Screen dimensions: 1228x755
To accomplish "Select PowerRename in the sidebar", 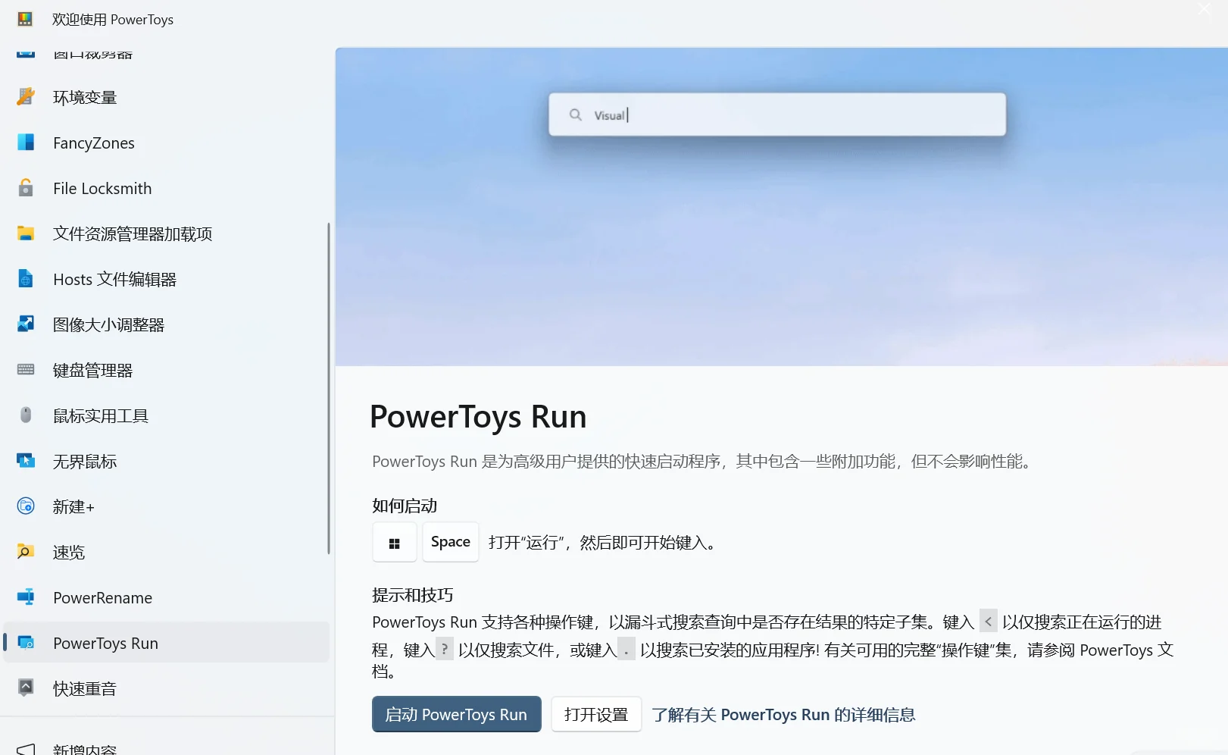I will pyautogui.click(x=102, y=597).
